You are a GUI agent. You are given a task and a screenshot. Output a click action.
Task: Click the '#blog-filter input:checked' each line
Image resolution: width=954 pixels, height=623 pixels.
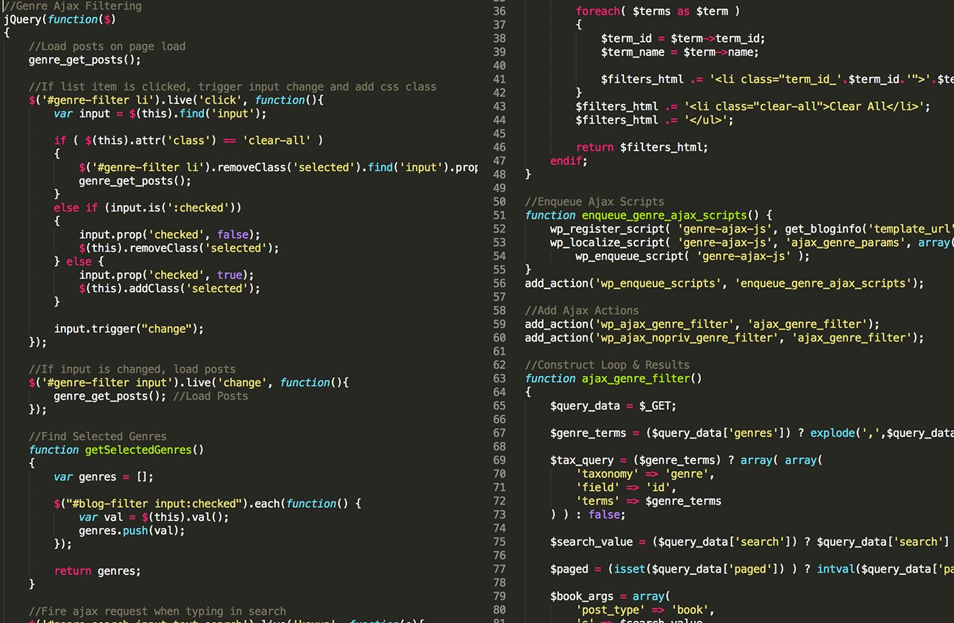[208, 503]
